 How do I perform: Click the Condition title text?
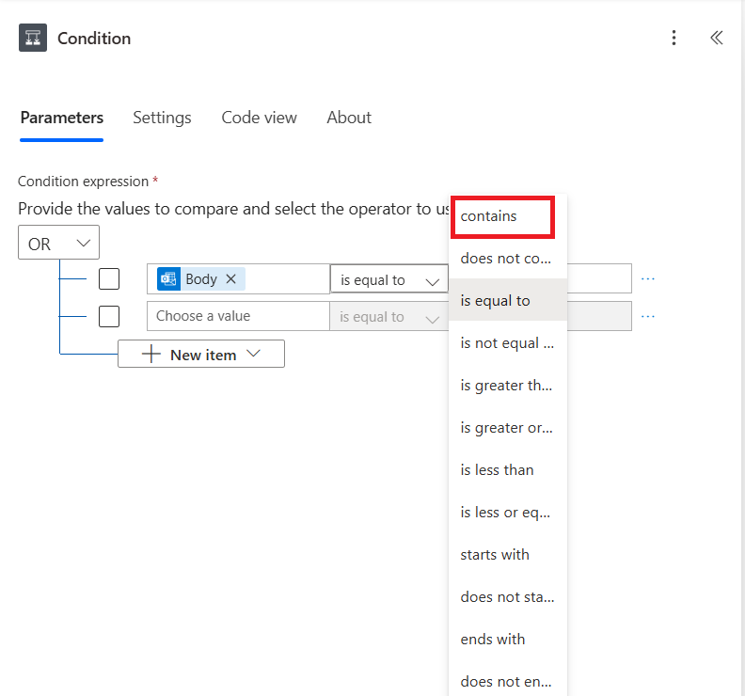click(94, 38)
